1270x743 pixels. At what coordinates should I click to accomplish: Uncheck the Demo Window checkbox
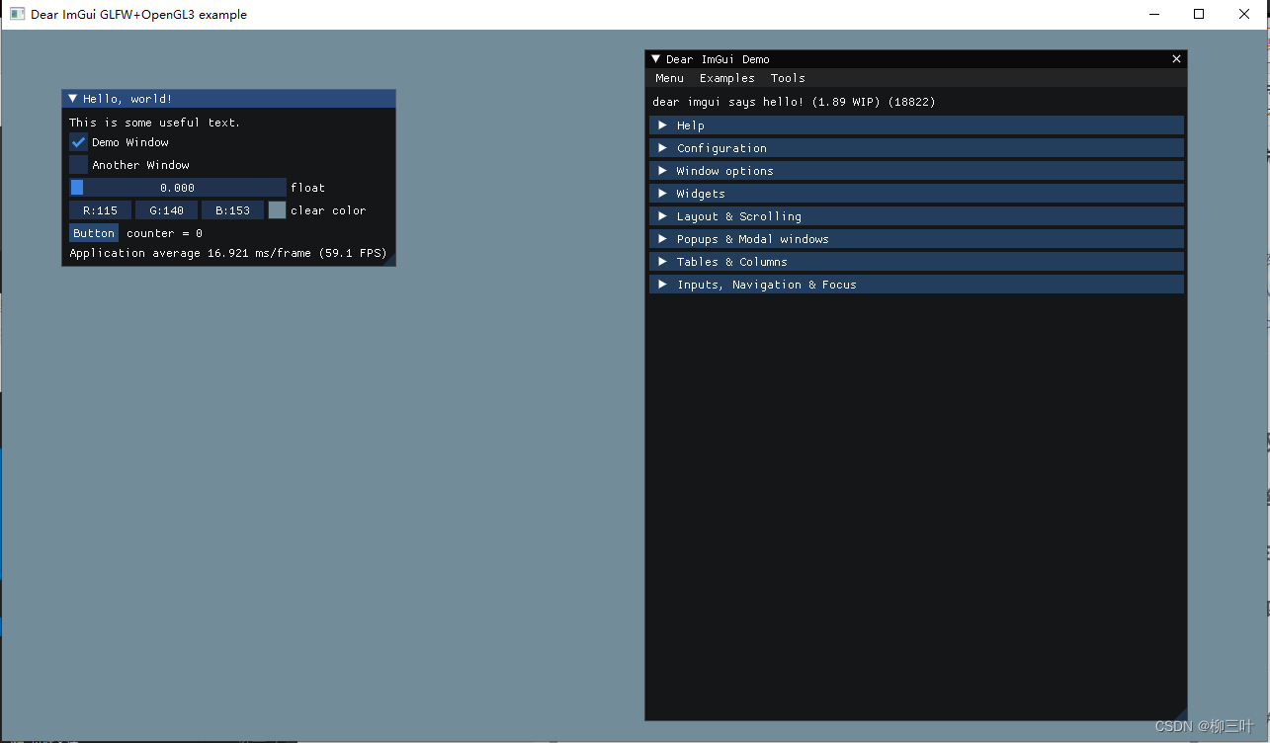tap(78, 142)
